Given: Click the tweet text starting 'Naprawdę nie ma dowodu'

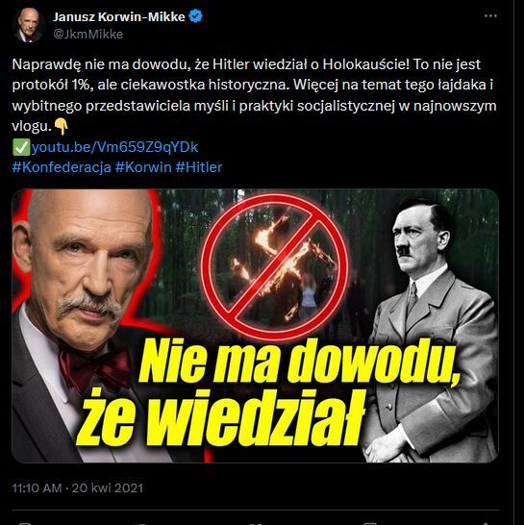Looking at the screenshot, I should (254, 95).
